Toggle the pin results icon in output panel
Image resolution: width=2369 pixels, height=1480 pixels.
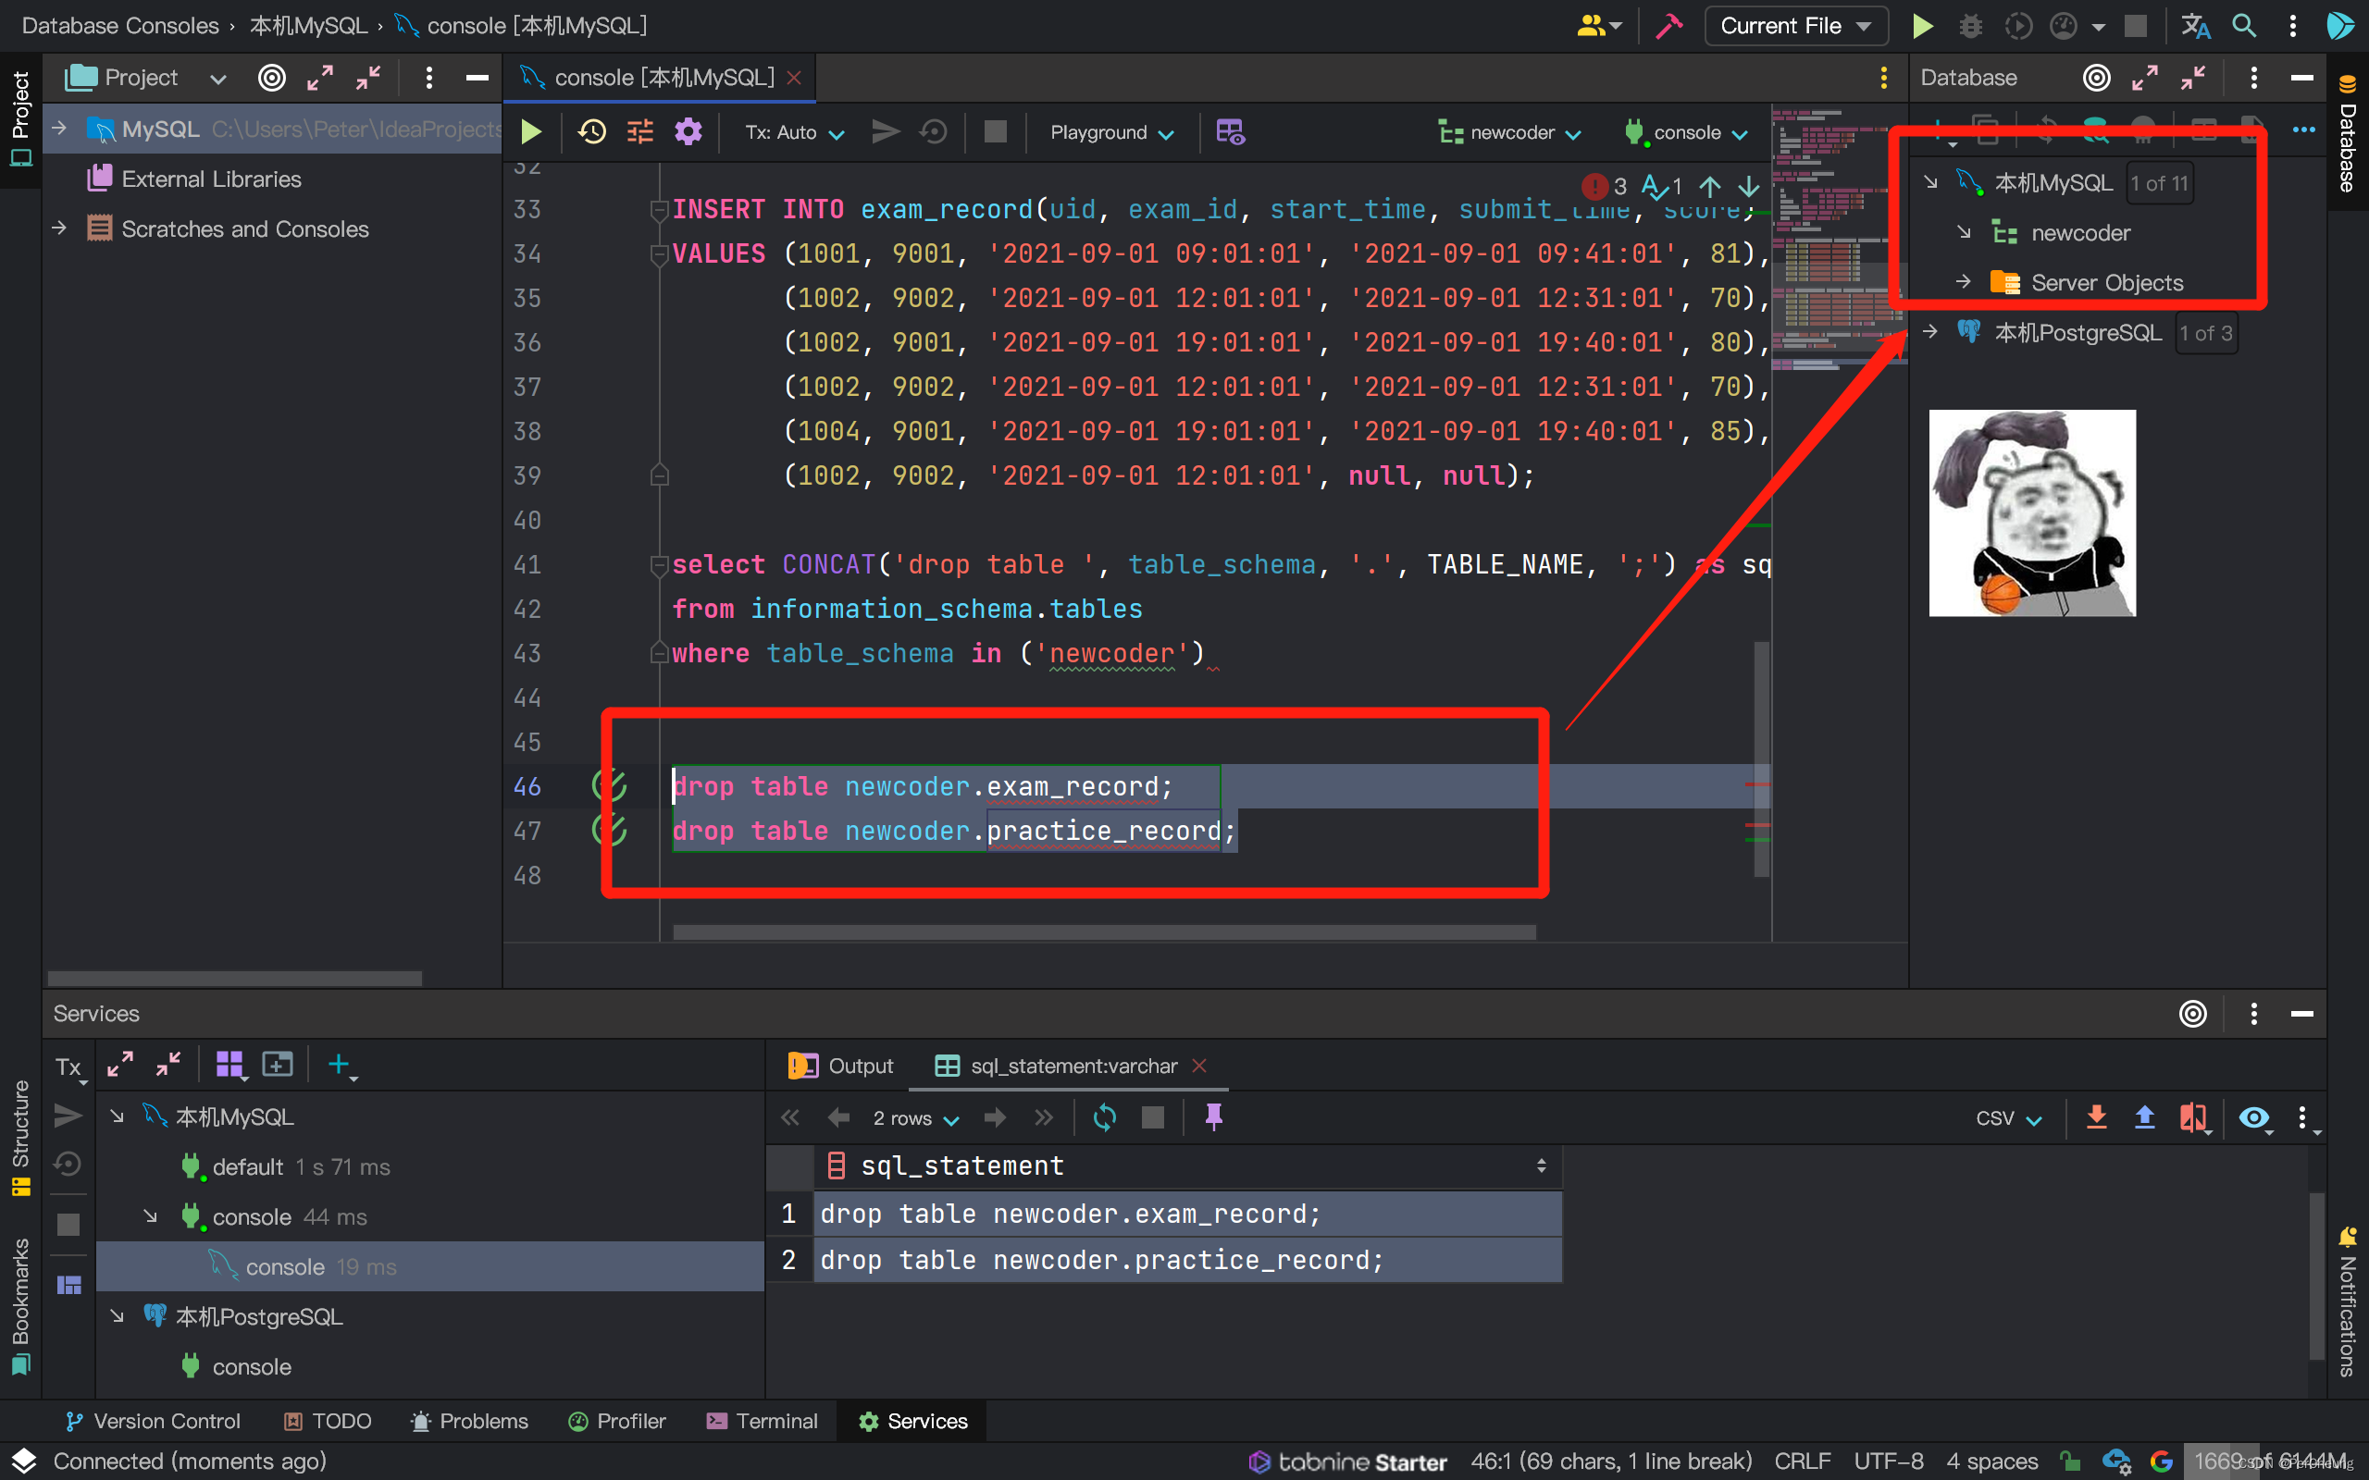[x=1214, y=1116]
